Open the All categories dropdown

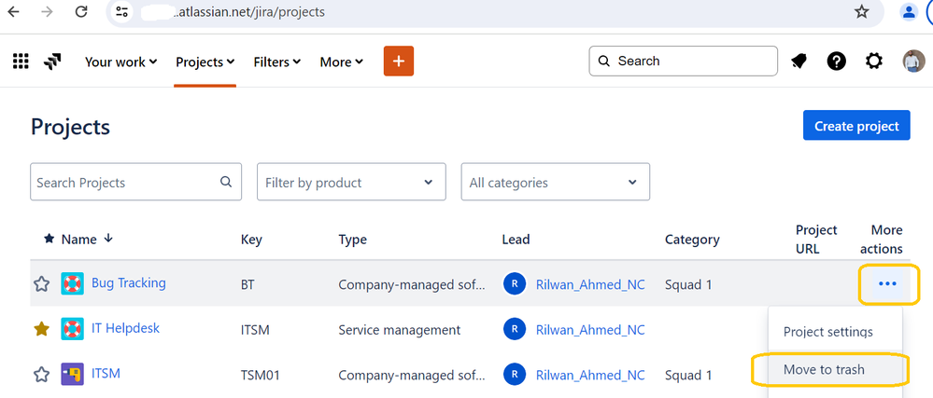coord(555,183)
